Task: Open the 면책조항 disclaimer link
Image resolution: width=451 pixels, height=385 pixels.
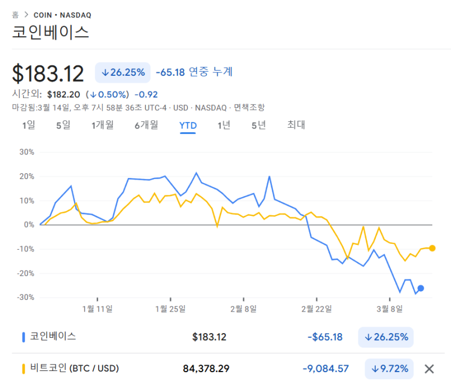Action: pyautogui.click(x=249, y=107)
